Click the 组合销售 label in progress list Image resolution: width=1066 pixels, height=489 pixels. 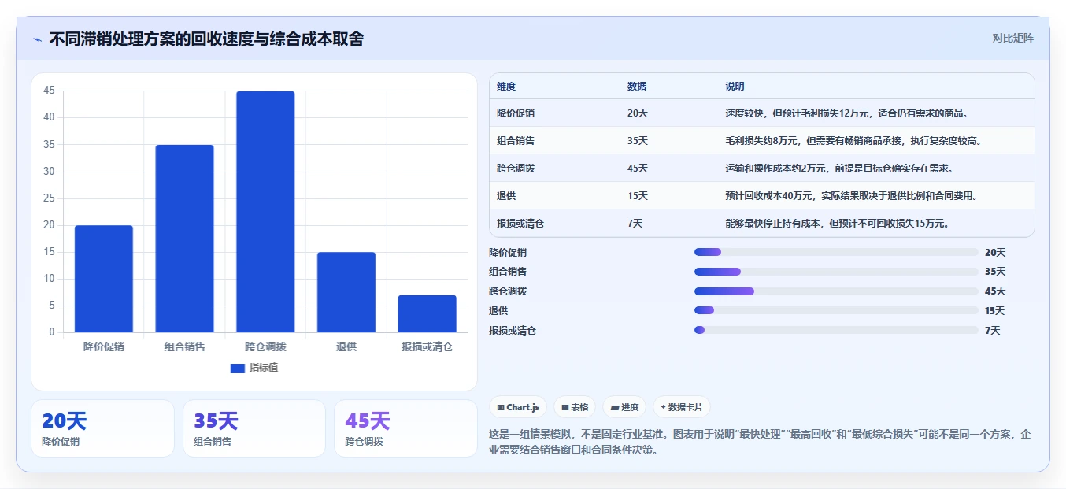coord(508,272)
